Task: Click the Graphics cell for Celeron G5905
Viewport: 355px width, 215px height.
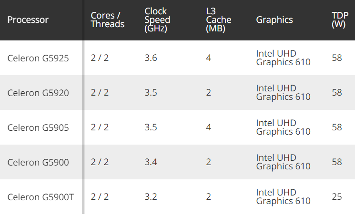Action: click(283, 127)
